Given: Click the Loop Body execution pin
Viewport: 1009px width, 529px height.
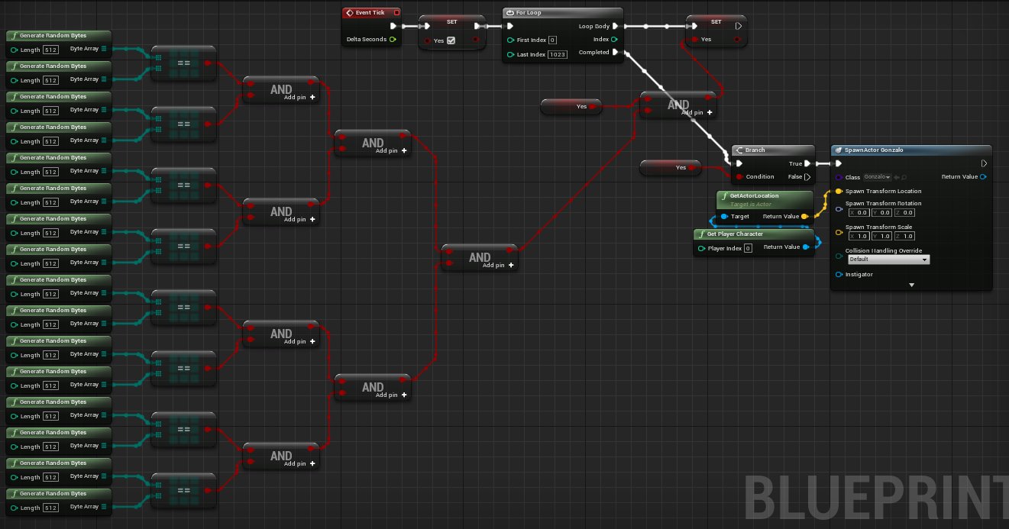Looking at the screenshot, I should coord(616,26).
